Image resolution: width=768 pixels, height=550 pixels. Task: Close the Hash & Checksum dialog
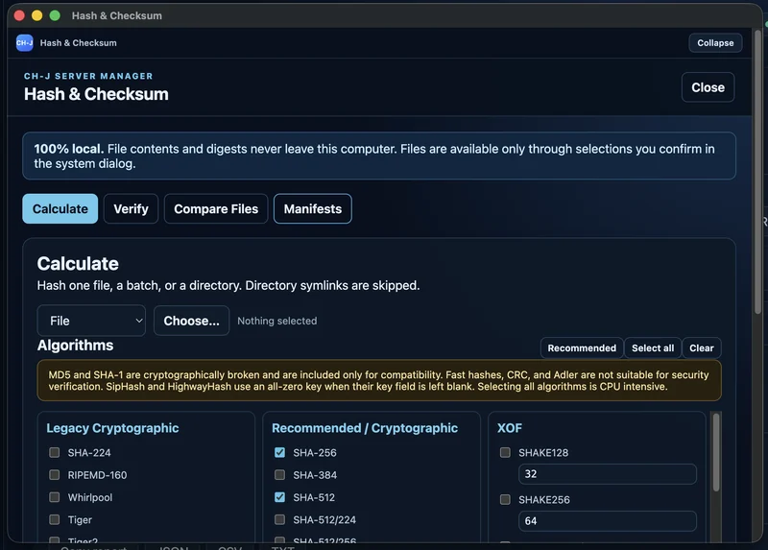[708, 87]
